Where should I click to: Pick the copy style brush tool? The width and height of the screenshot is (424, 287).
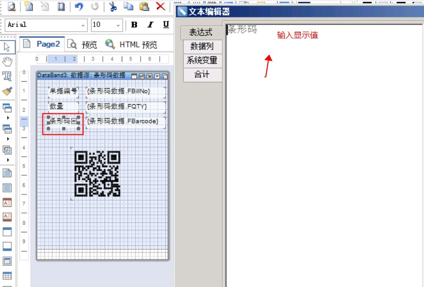[x=7, y=91]
